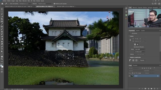The image size is (161, 90).
Task: Open the 16 bits/canal dropdown
Action: 140,52
